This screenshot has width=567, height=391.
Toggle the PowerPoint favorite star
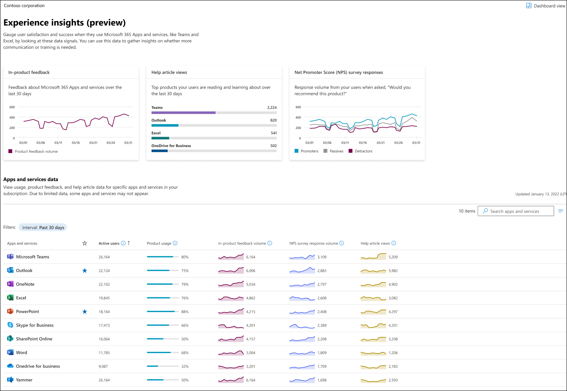pos(85,311)
